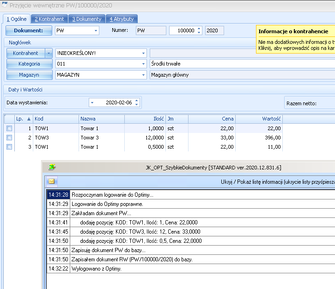Switch to the Dokumenty tab
Image resolution: width=335 pixels, height=289 pixels.
click(87, 19)
